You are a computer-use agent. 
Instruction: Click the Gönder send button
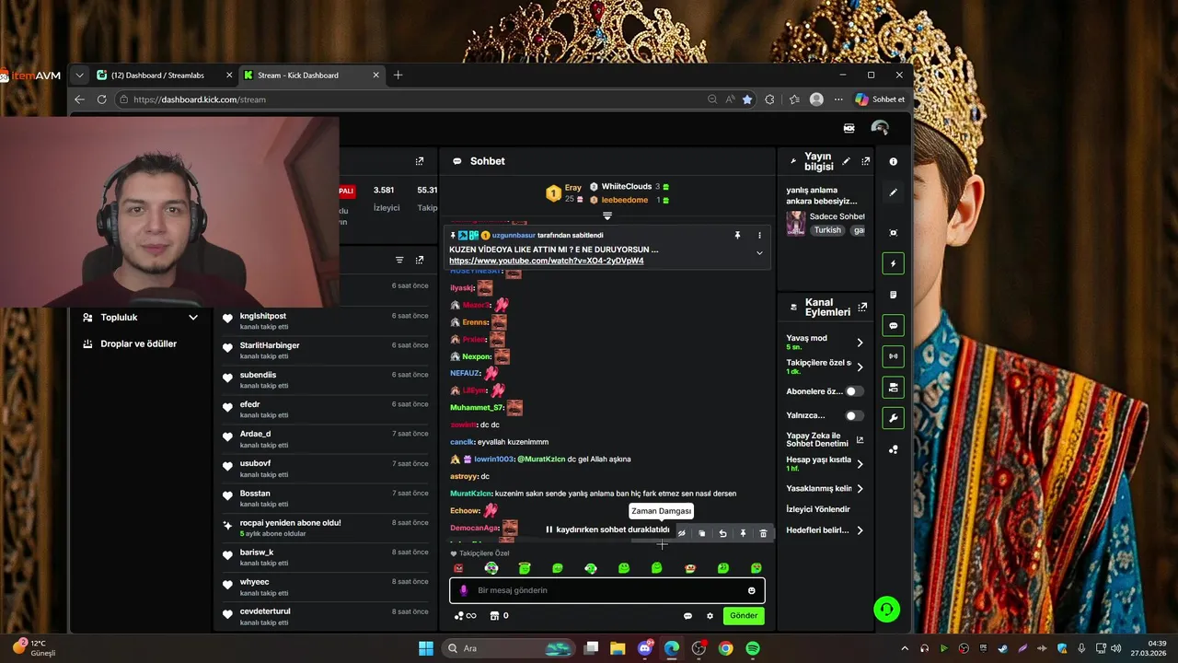[744, 616]
